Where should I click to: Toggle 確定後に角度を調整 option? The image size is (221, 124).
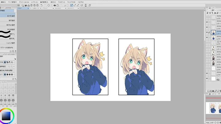click(x=6, y=70)
